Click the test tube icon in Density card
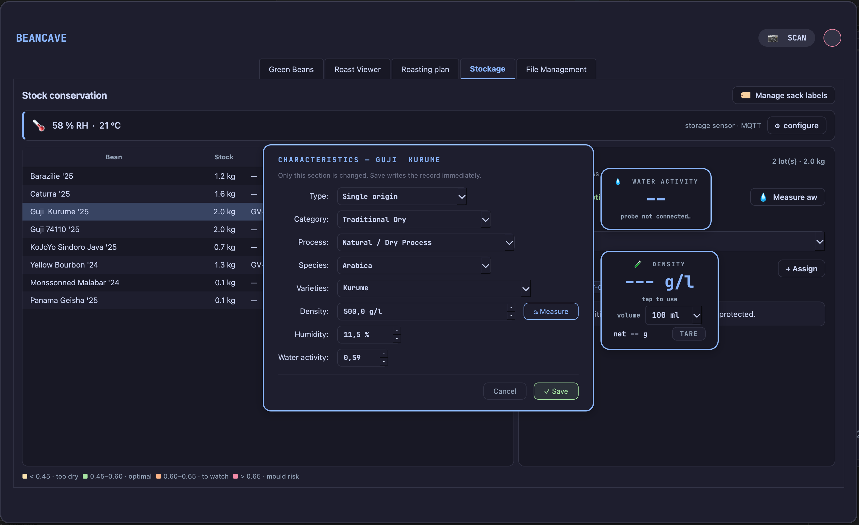The image size is (859, 525). click(x=638, y=264)
